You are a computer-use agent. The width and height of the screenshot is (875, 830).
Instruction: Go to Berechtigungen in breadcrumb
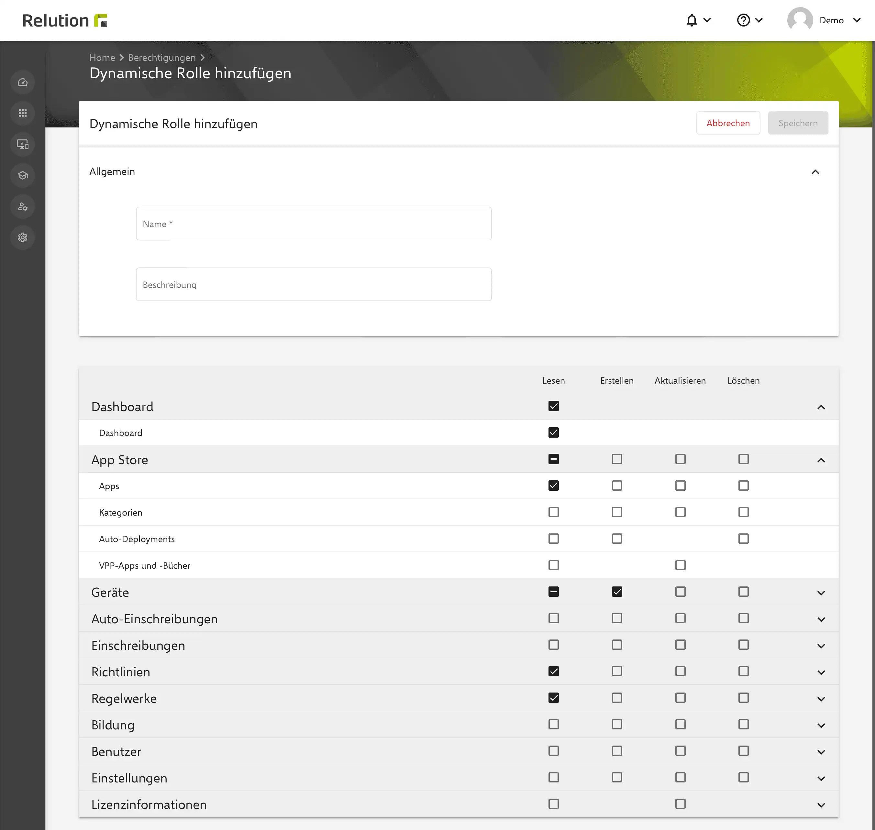tap(162, 58)
